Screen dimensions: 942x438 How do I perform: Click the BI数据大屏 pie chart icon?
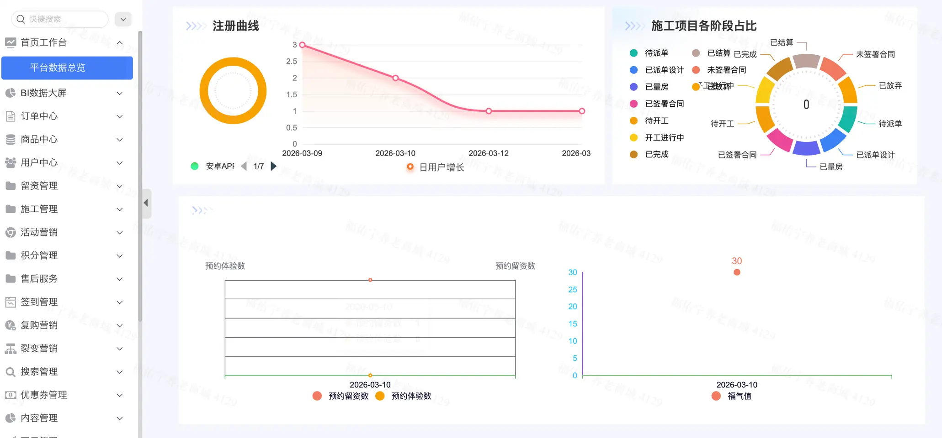(x=11, y=93)
